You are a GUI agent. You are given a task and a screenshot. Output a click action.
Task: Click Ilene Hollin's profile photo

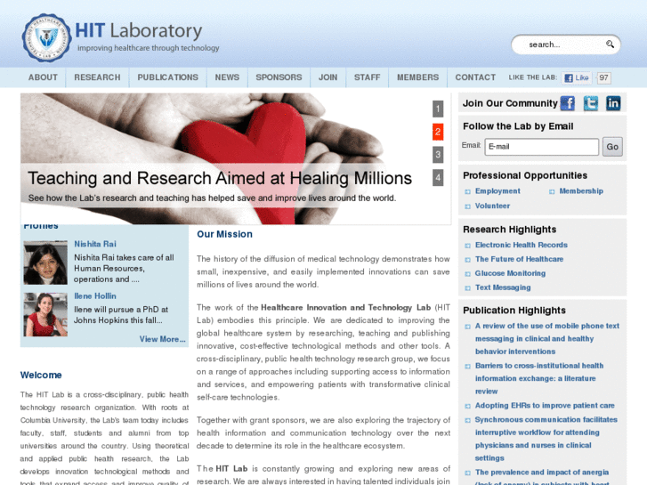pyautogui.click(x=45, y=314)
